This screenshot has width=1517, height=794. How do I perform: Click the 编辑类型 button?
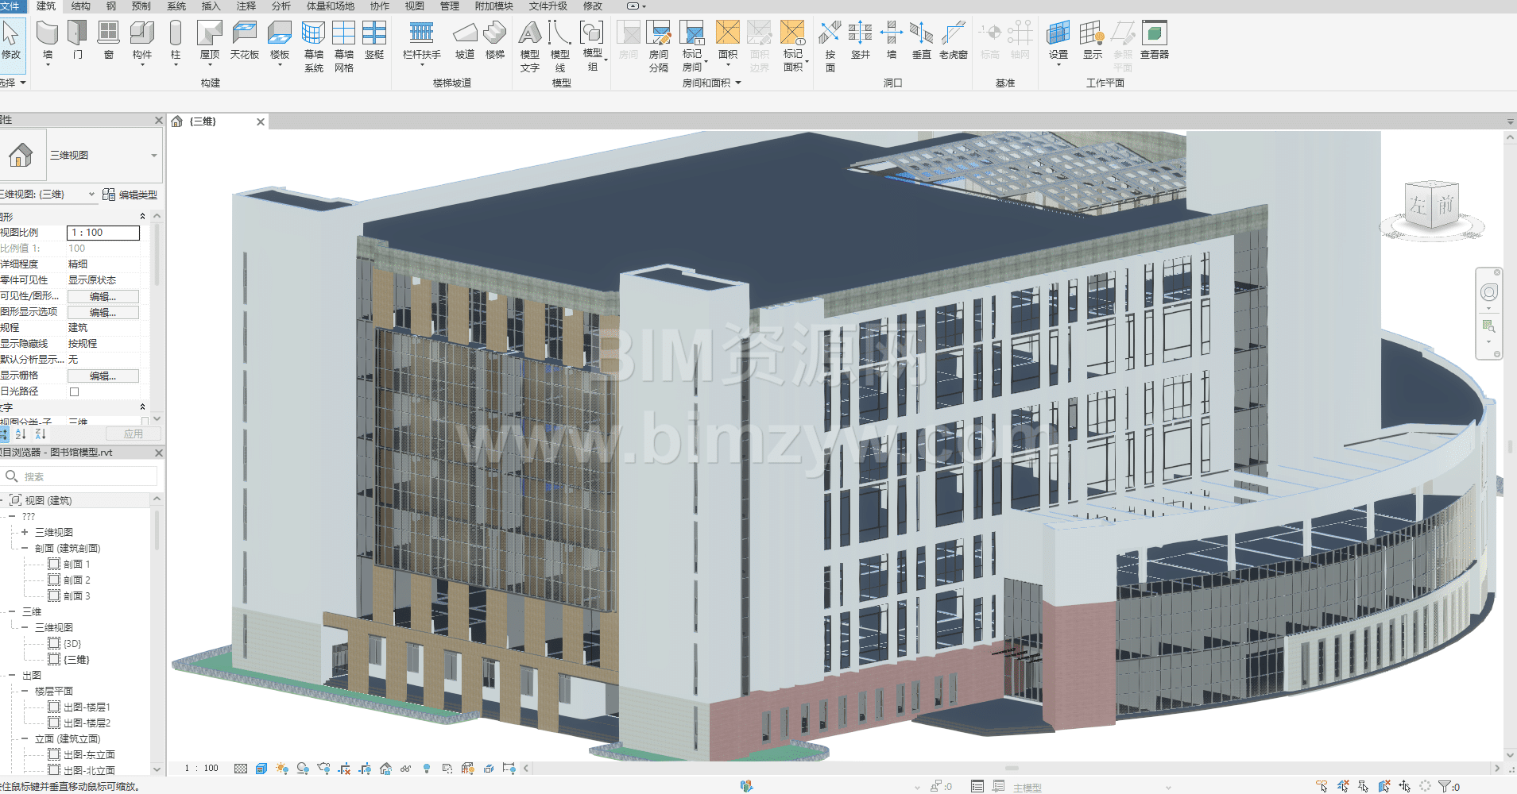click(130, 195)
